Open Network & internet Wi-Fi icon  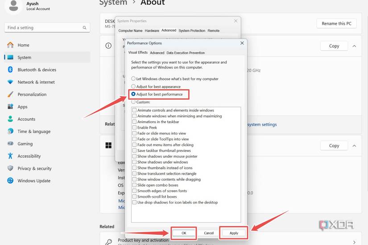click(10, 82)
